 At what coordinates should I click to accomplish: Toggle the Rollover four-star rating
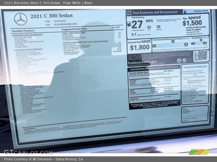tap(168, 96)
